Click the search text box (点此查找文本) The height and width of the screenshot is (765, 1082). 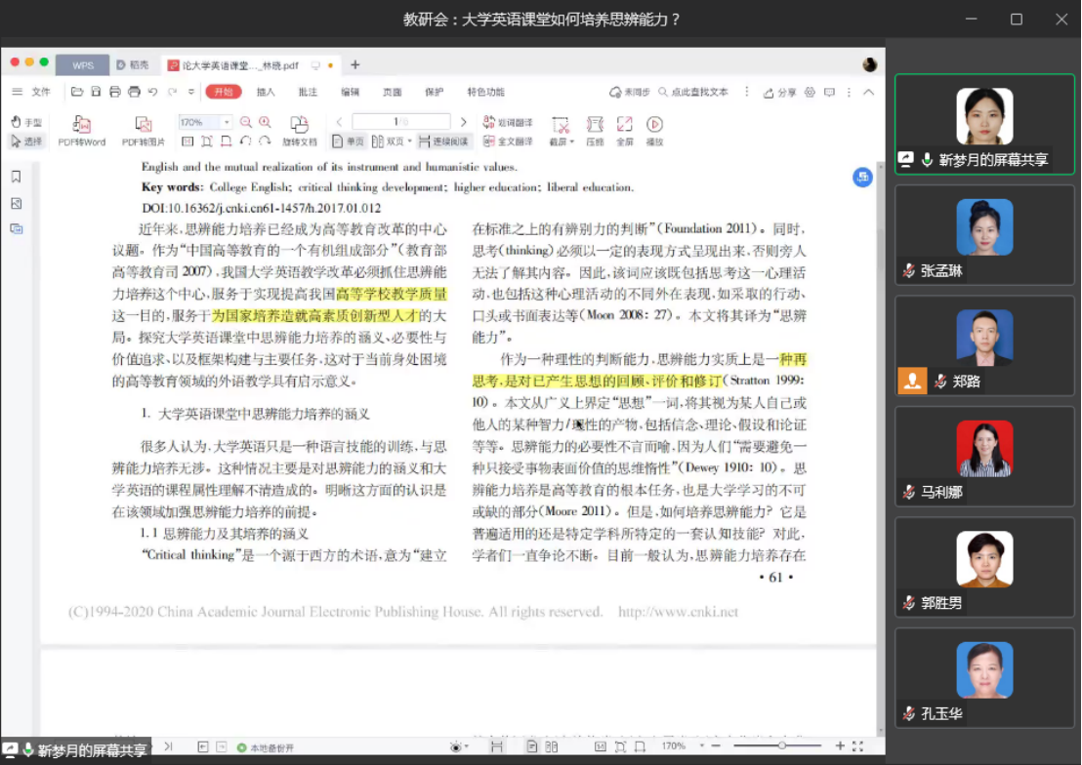click(x=693, y=92)
